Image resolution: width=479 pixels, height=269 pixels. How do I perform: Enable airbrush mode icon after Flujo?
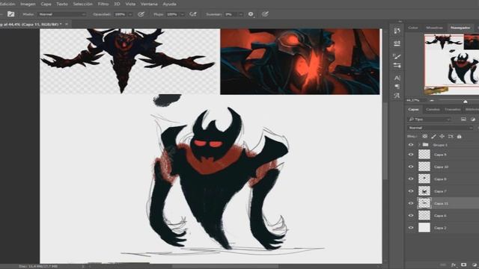(x=193, y=14)
